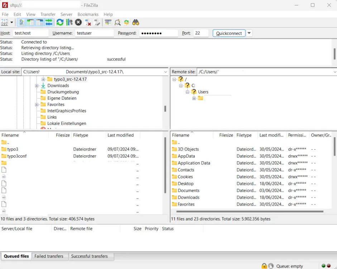Disconnect from the current server
This screenshot has height=269, width=337.
coord(88,22)
